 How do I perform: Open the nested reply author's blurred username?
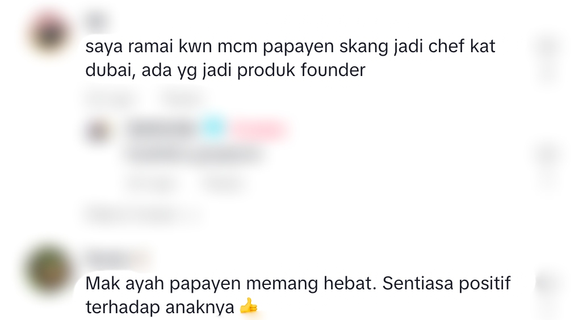click(x=161, y=129)
